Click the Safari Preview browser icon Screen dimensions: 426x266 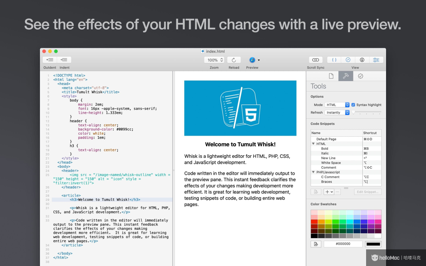(x=252, y=60)
